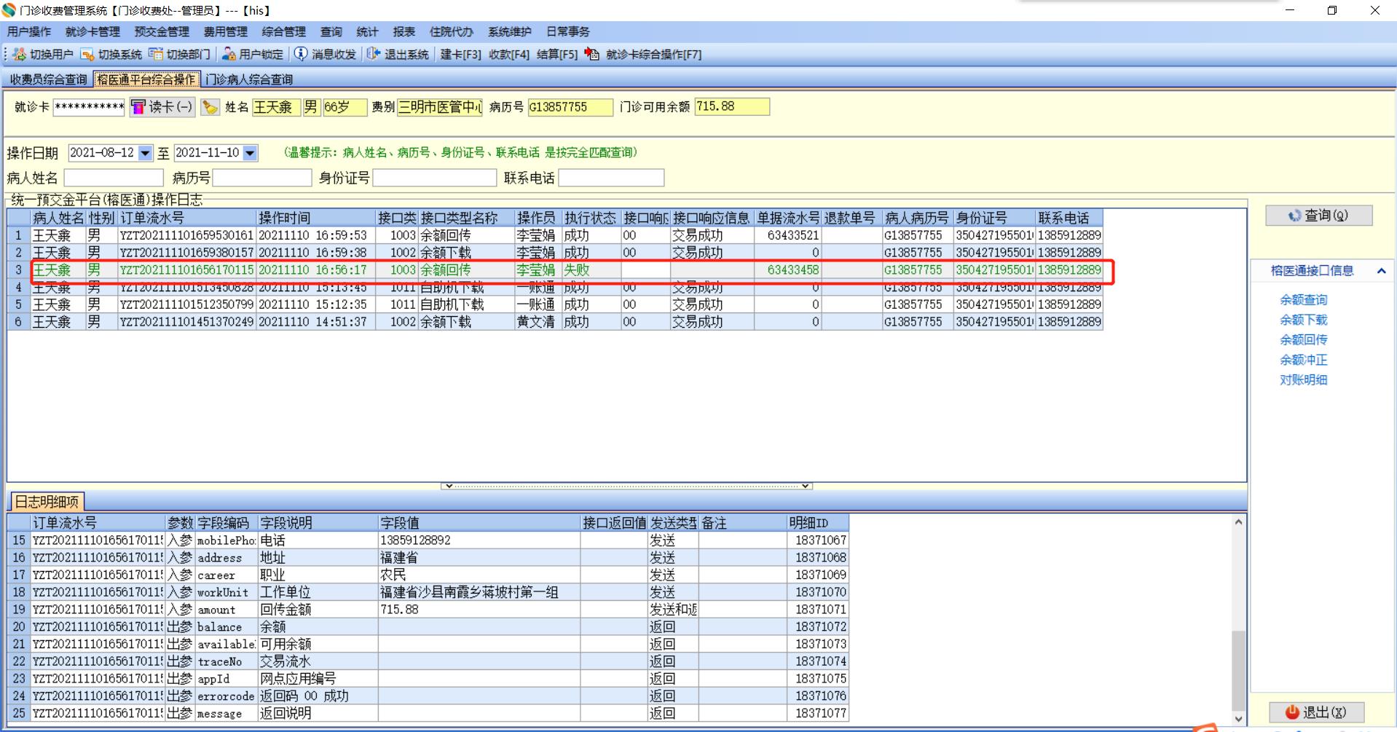Click the time cell 20211110 14:51:37
The width and height of the screenshot is (1397, 732).
(316, 322)
